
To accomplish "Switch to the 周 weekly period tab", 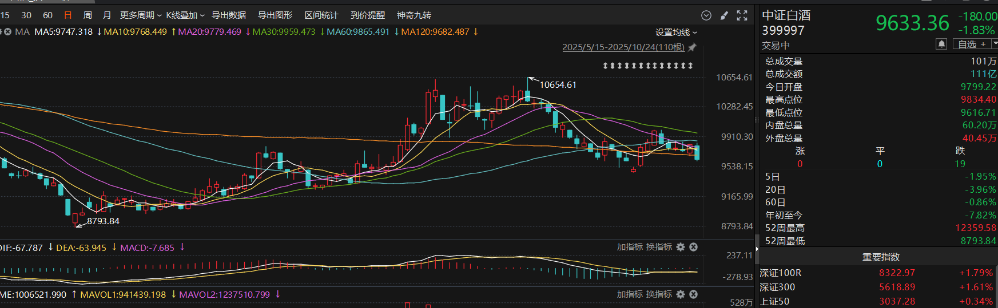I will coord(88,15).
